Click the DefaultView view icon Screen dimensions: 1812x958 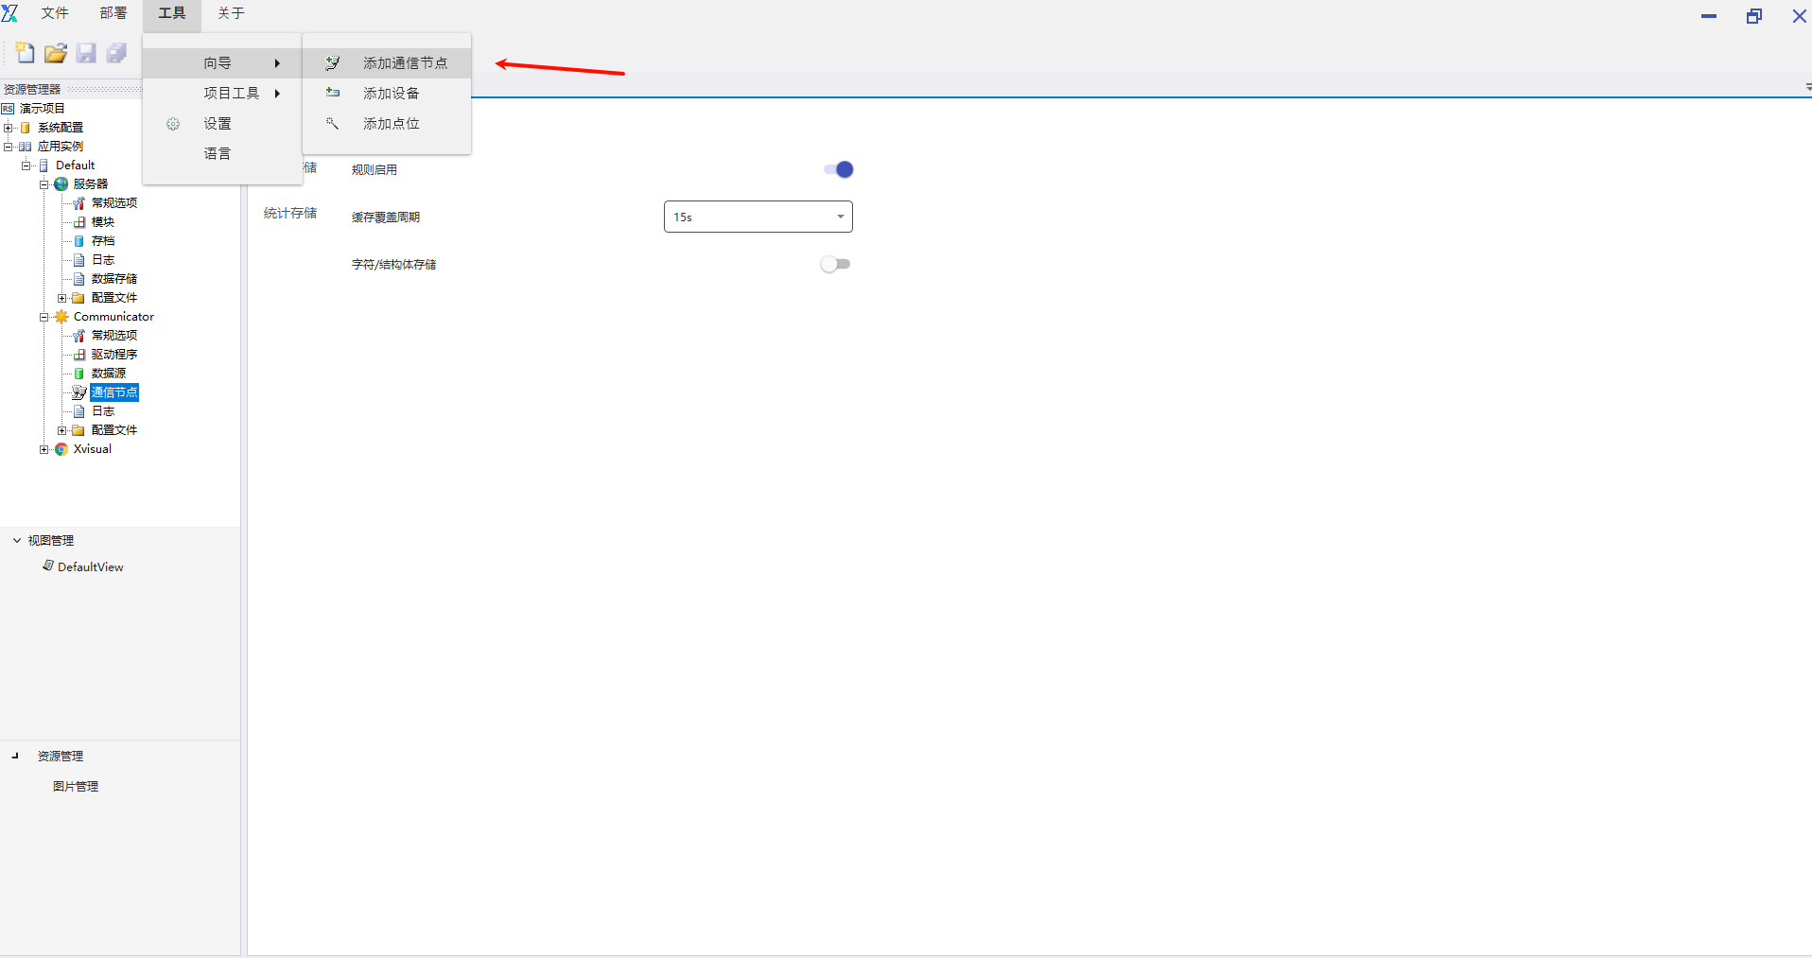(47, 566)
